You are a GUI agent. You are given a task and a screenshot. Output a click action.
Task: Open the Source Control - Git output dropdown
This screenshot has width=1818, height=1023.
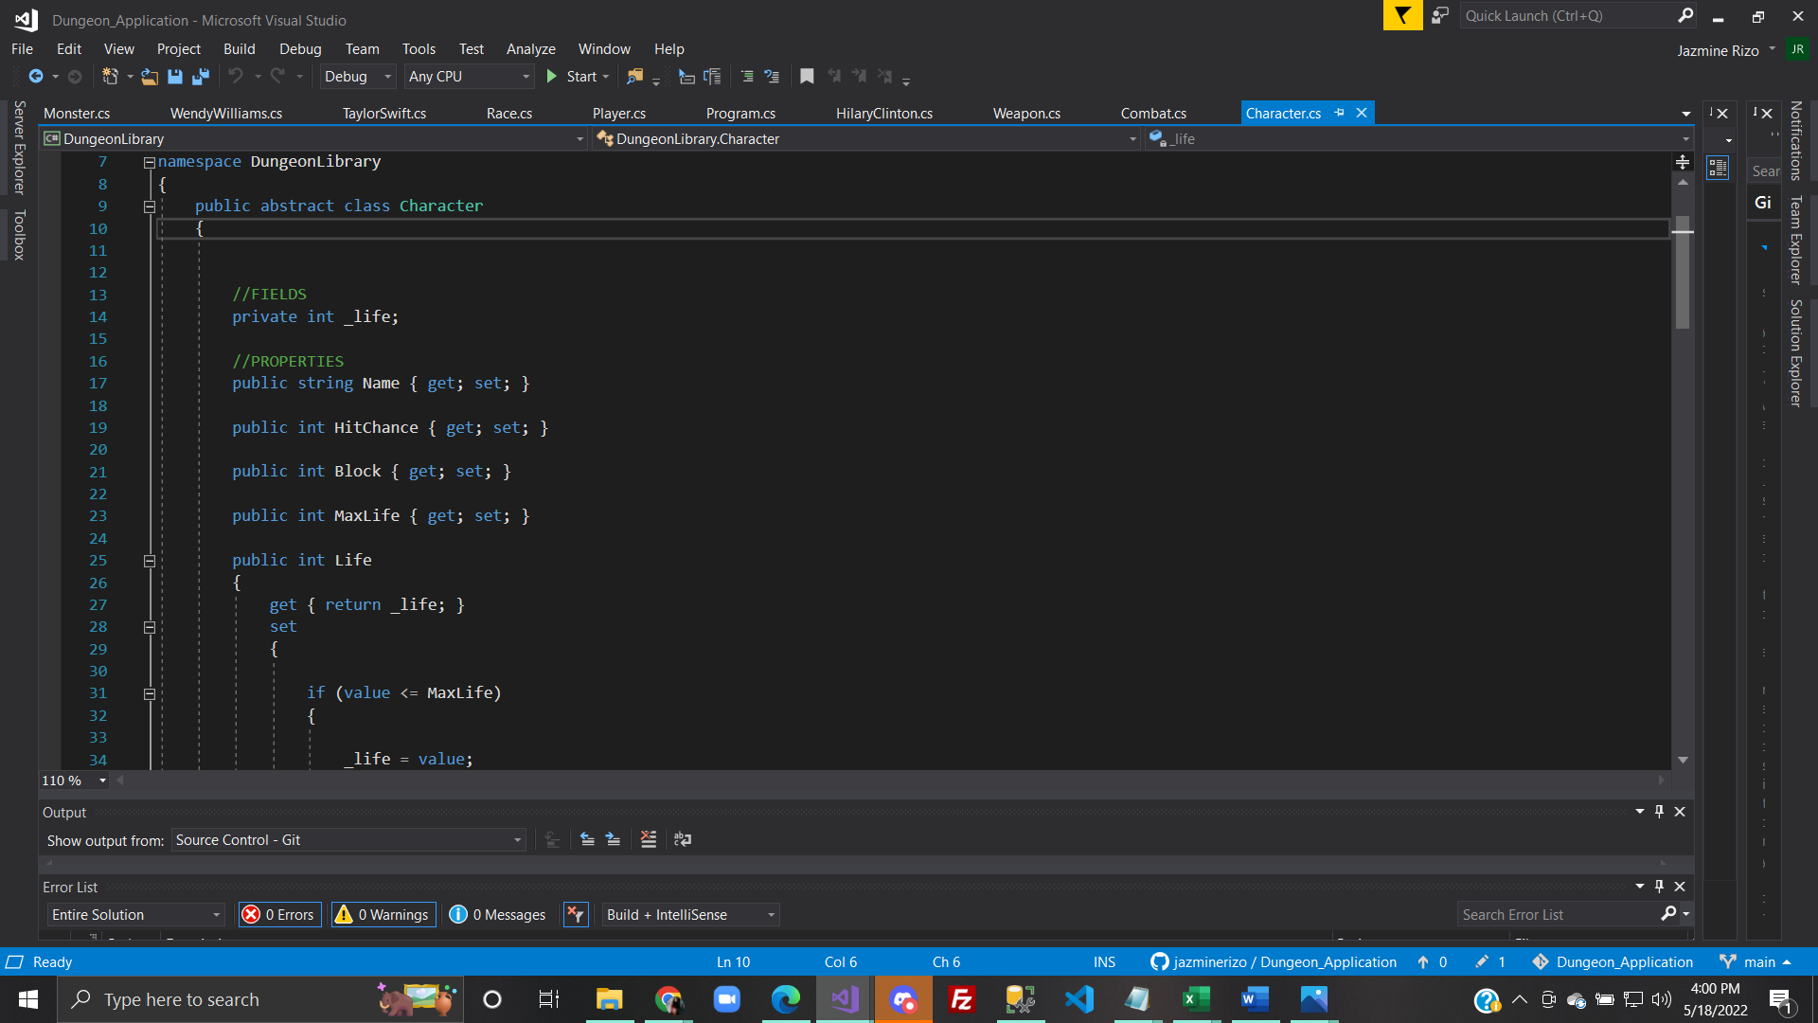348,840
